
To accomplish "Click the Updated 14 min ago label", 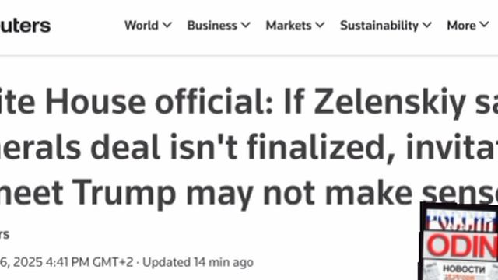I will [198, 263].
